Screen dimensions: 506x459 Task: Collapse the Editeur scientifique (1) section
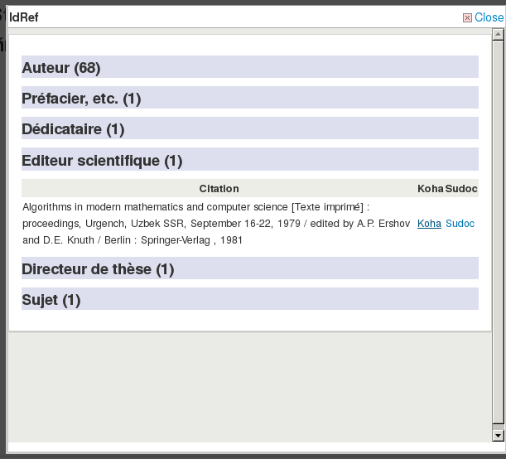[x=102, y=160]
